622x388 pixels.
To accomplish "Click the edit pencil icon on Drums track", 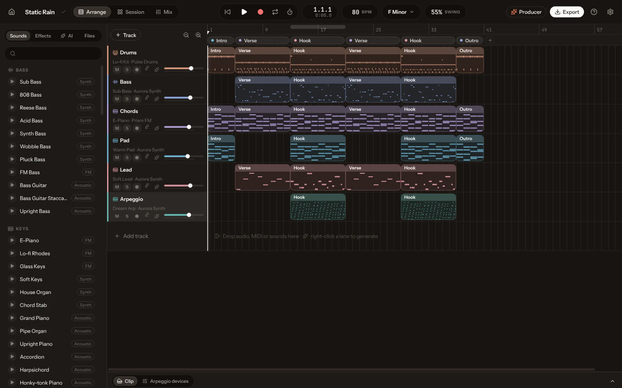I will click(147, 68).
